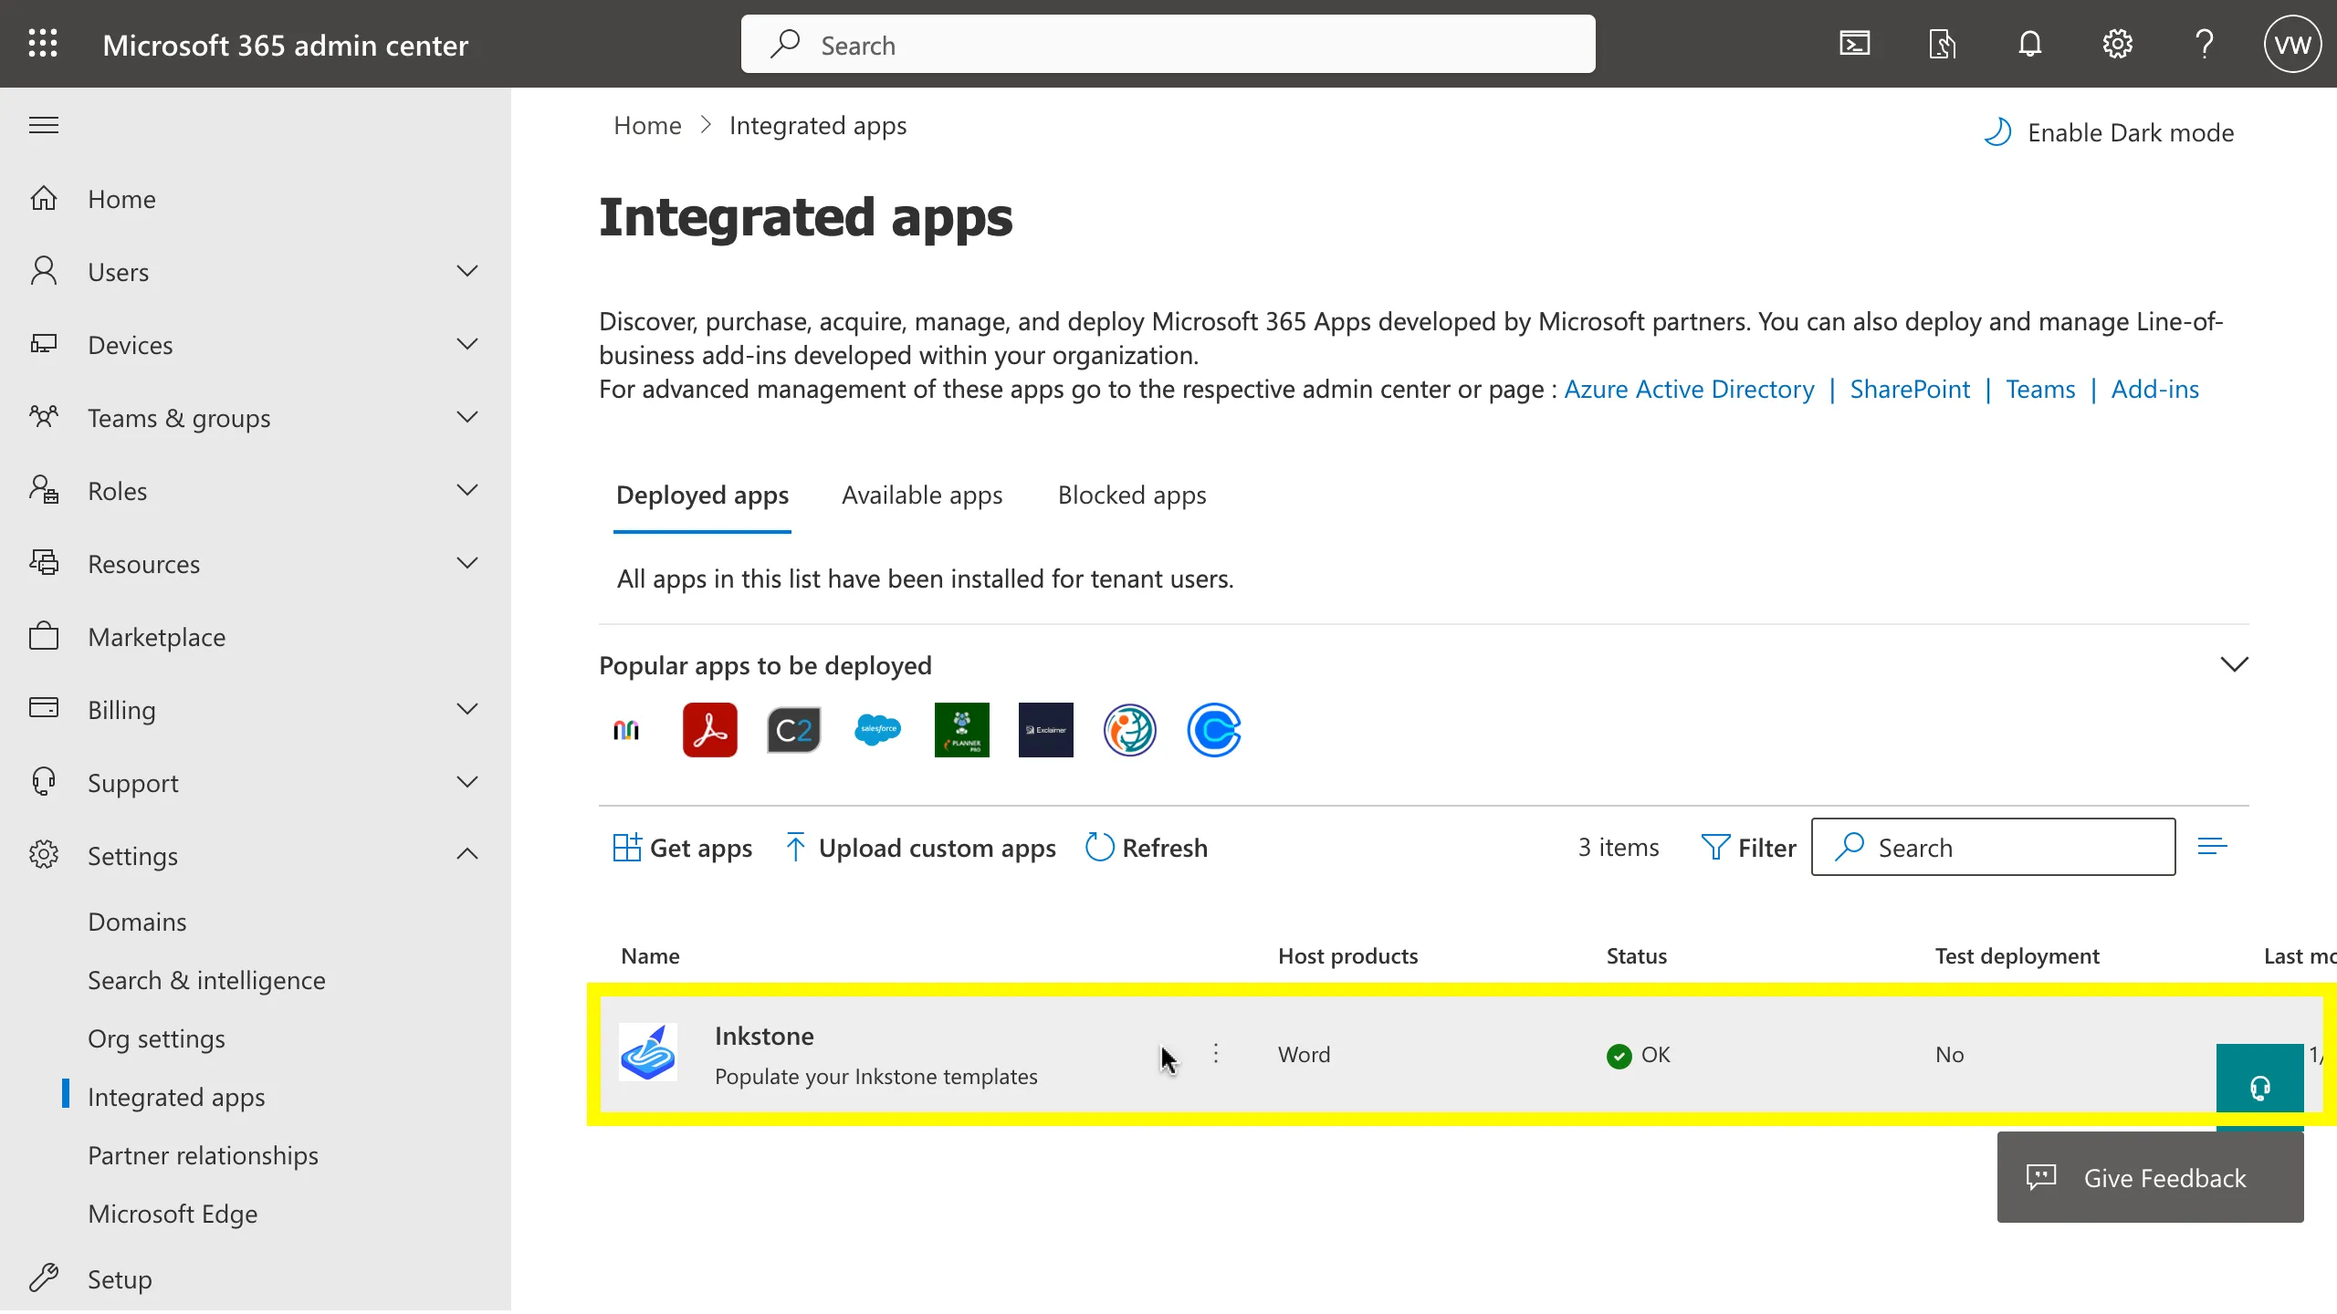Expand the Roles section chevron
Image resolution: width=2337 pixels, height=1314 pixels.
coord(467,491)
